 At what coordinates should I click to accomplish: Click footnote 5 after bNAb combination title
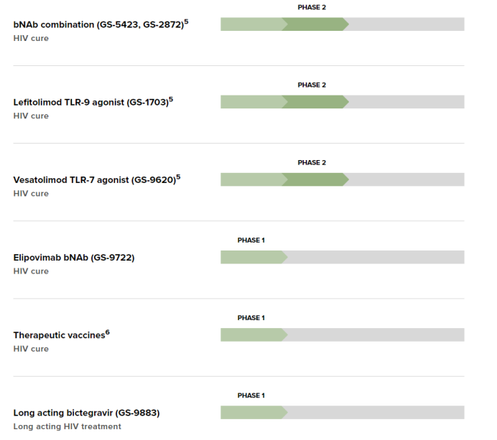pyautogui.click(x=186, y=22)
